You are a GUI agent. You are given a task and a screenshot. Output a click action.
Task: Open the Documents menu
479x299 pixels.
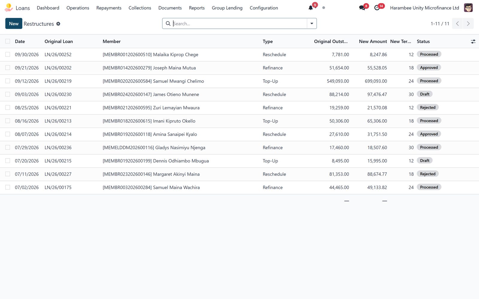(170, 8)
